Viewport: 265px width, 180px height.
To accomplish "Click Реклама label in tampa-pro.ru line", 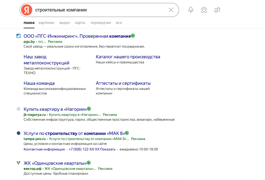I will tap(138, 139).
